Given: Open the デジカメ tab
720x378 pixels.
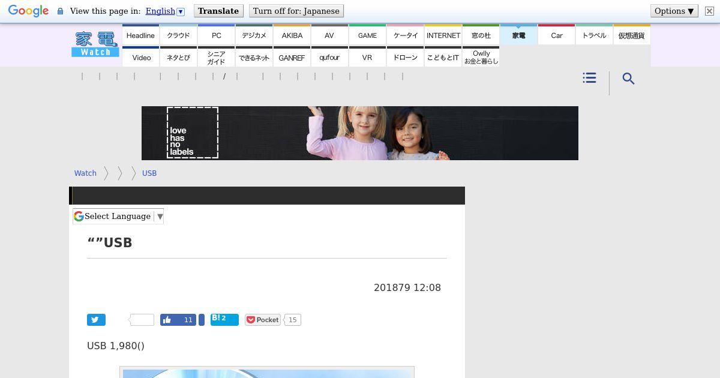Looking at the screenshot, I should point(254,35).
